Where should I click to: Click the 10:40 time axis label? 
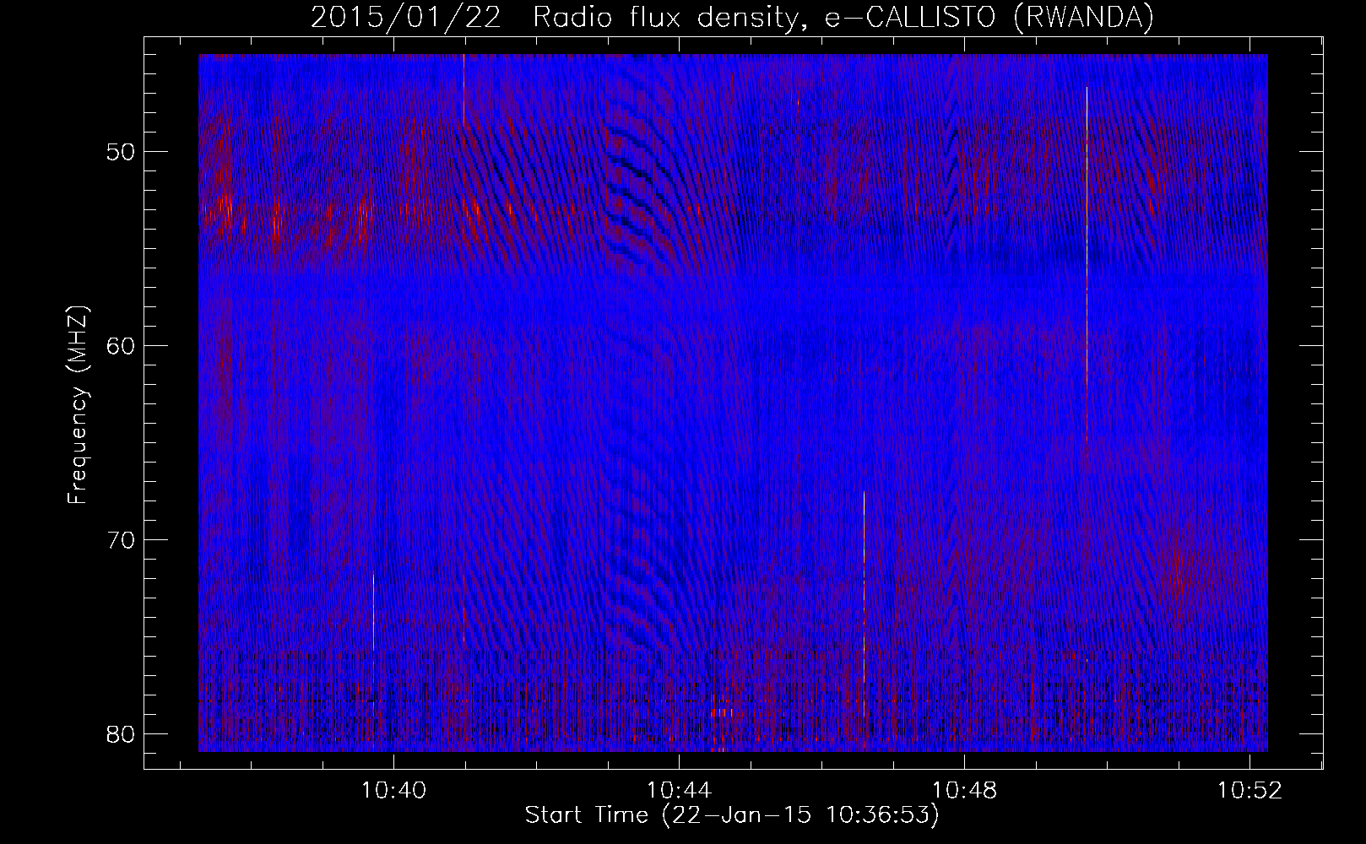393,791
